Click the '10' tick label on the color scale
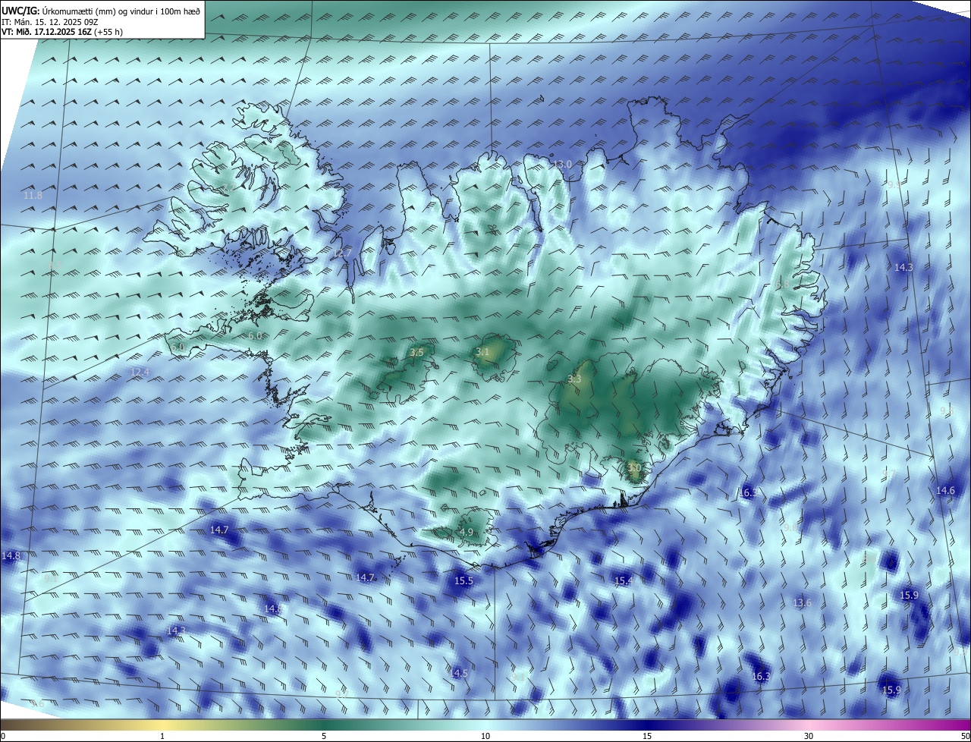 click(485, 736)
